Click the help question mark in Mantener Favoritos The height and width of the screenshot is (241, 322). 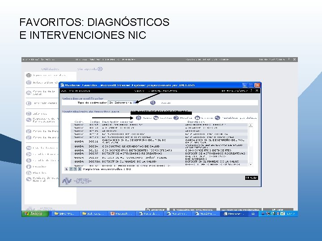251,90
